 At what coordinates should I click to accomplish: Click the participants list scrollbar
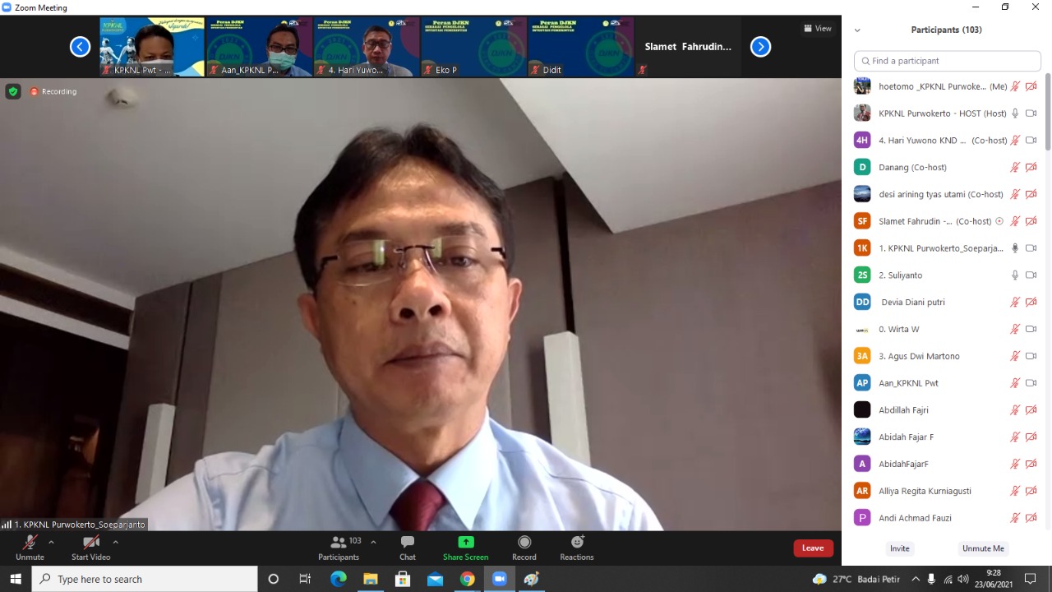pyautogui.click(x=1047, y=112)
